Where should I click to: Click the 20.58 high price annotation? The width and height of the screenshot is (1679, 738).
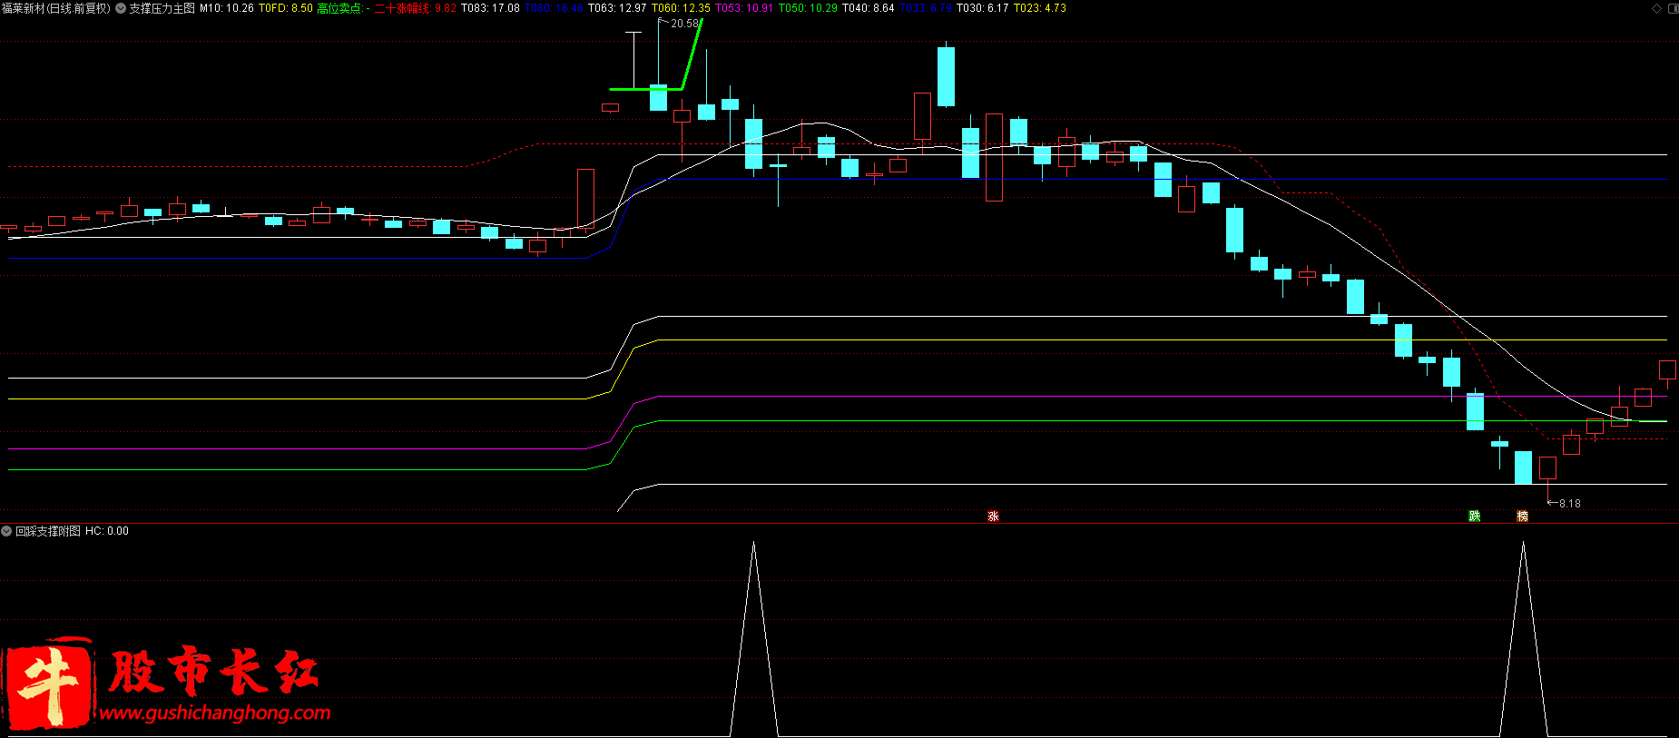tap(684, 24)
